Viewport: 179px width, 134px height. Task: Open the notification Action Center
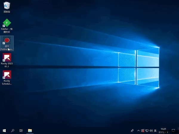tap(173, 130)
